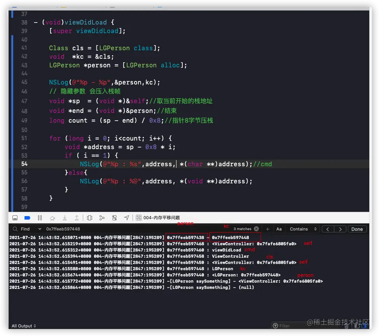This screenshot has width=379, height=336.
Task: Go to the next search match
Action: pos(341,229)
